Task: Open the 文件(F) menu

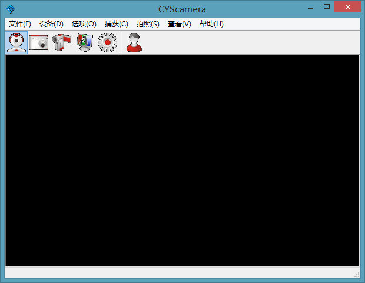Action: (20, 24)
